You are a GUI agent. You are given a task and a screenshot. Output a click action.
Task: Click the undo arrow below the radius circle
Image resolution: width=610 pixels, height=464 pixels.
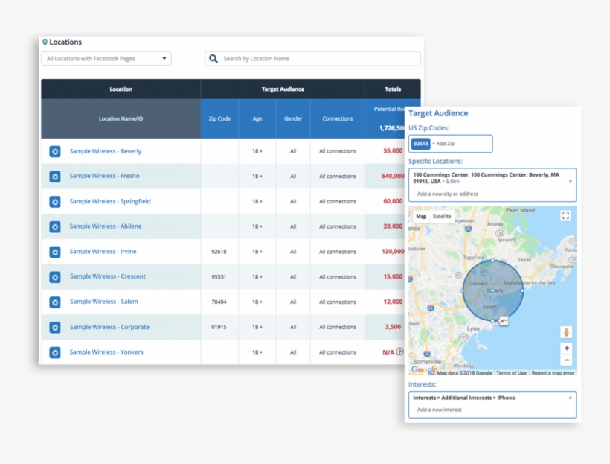click(x=504, y=322)
